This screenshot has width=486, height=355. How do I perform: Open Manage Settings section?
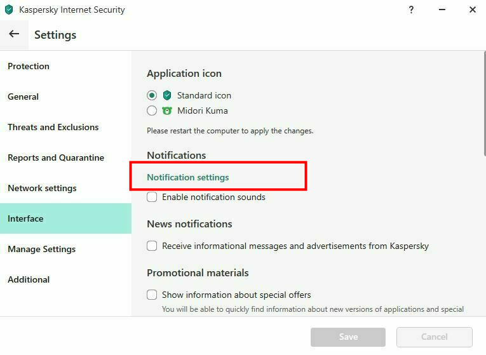[65, 249]
